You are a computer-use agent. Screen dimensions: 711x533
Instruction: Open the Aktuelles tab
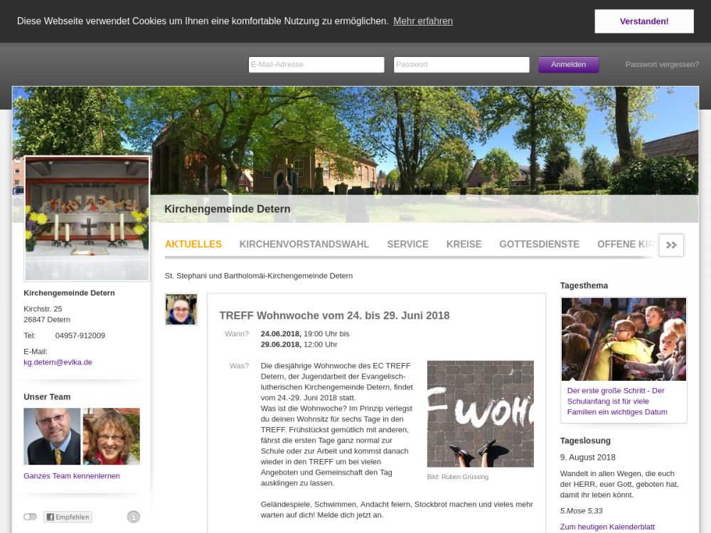[x=193, y=244]
